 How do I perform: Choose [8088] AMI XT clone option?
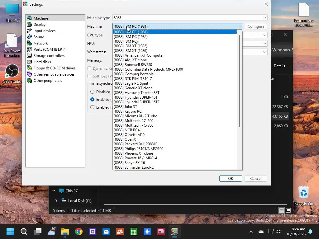(175, 60)
